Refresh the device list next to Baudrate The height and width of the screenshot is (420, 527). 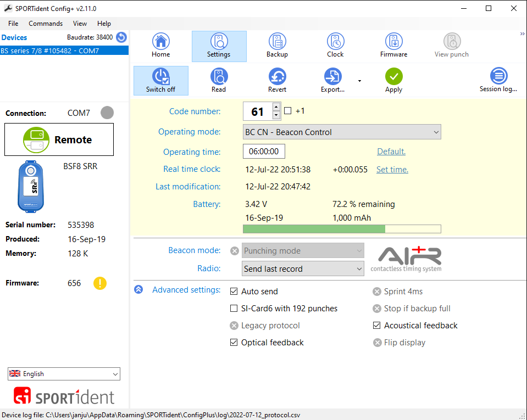(x=121, y=37)
